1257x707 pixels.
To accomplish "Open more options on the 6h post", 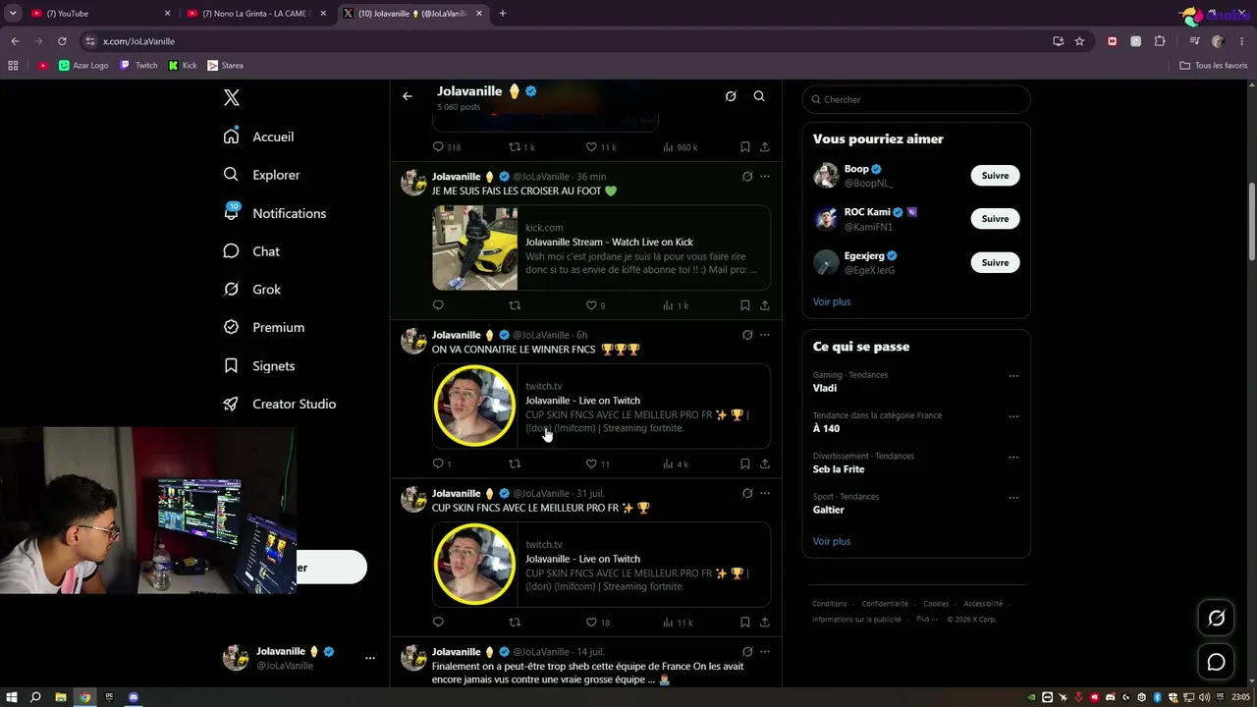I will tap(765, 335).
